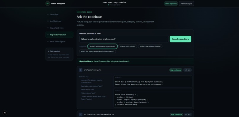Select 'Where is the database schema?' suggestion
The height and width of the screenshot is (117, 239).
(150, 46)
